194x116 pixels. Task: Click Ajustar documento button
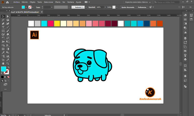(x=128, y=7)
